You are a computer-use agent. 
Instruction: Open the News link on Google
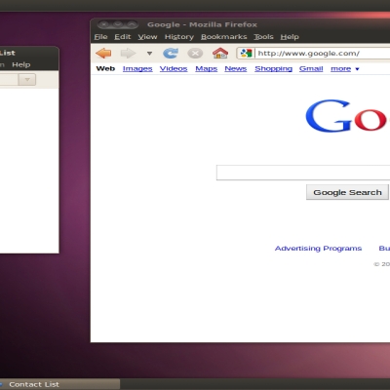pos(236,69)
